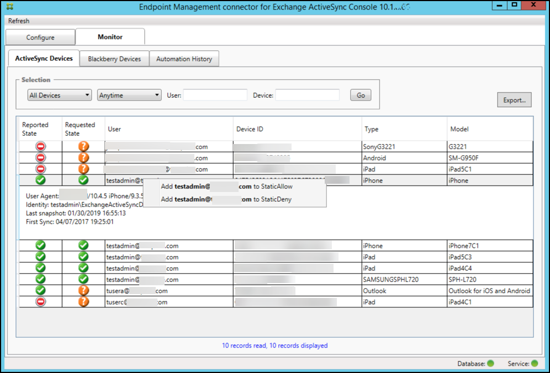Click the app icon in title bar
Screen dimensions: 550x373
(x=10, y=7)
